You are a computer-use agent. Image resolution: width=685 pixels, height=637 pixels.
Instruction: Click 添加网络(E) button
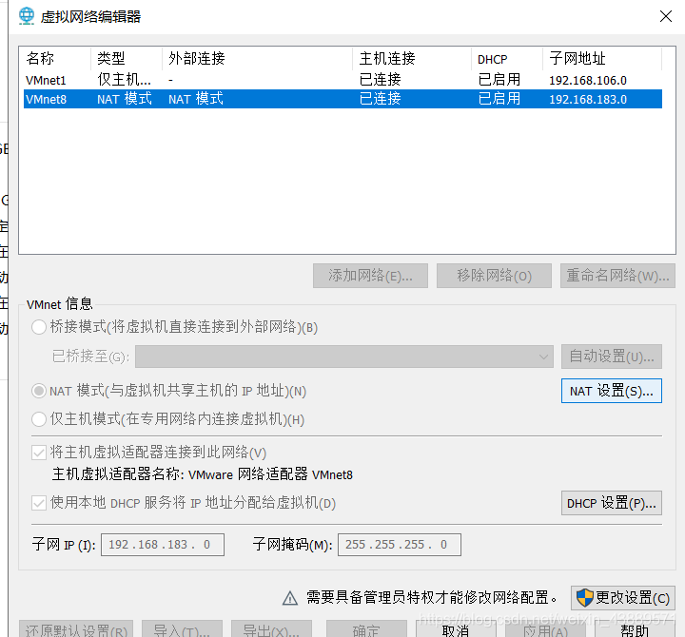click(x=370, y=276)
